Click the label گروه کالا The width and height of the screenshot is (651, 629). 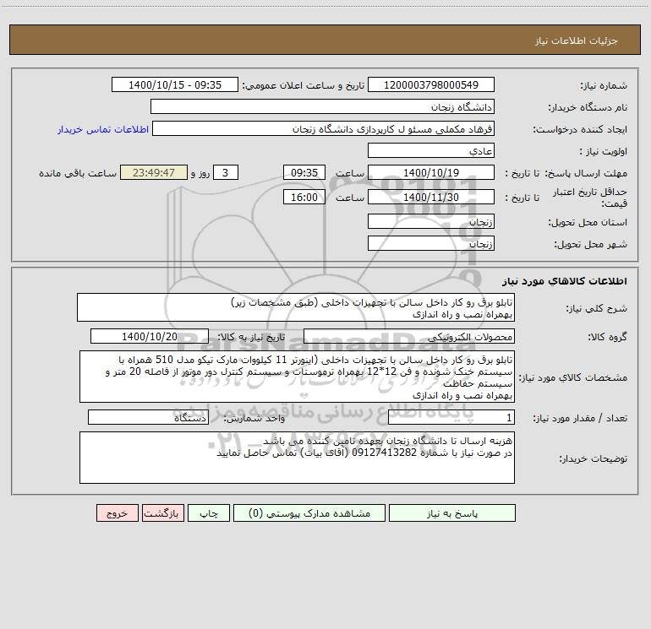(x=607, y=337)
